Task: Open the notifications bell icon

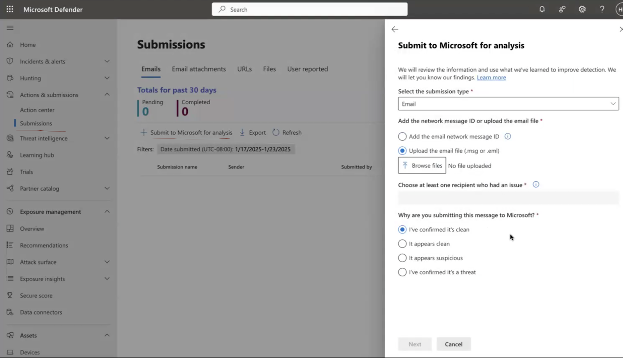Action: tap(542, 9)
